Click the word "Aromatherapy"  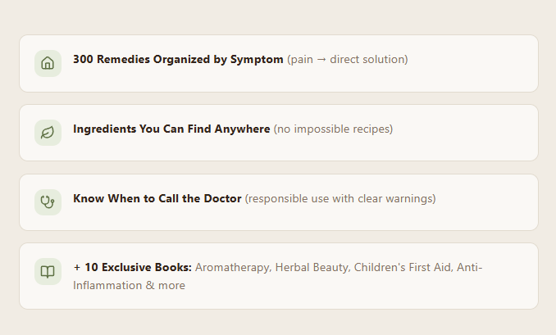pos(231,268)
